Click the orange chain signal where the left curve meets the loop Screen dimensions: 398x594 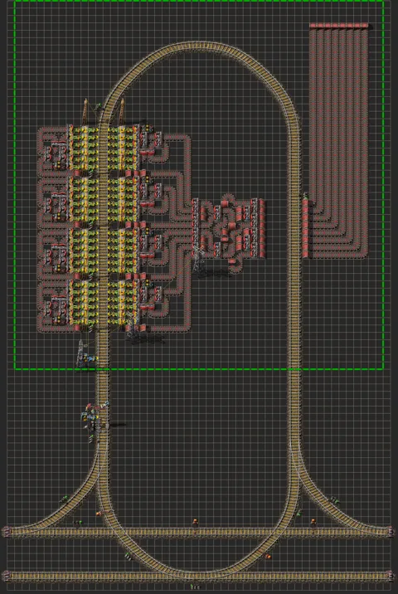point(99,514)
